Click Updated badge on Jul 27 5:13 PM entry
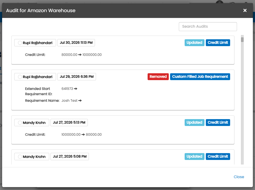The height and width of the screenshot is (190, 255). 194,123
